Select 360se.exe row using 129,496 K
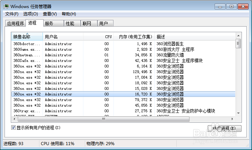Screen dimensions: 252x150 point(124,72)
